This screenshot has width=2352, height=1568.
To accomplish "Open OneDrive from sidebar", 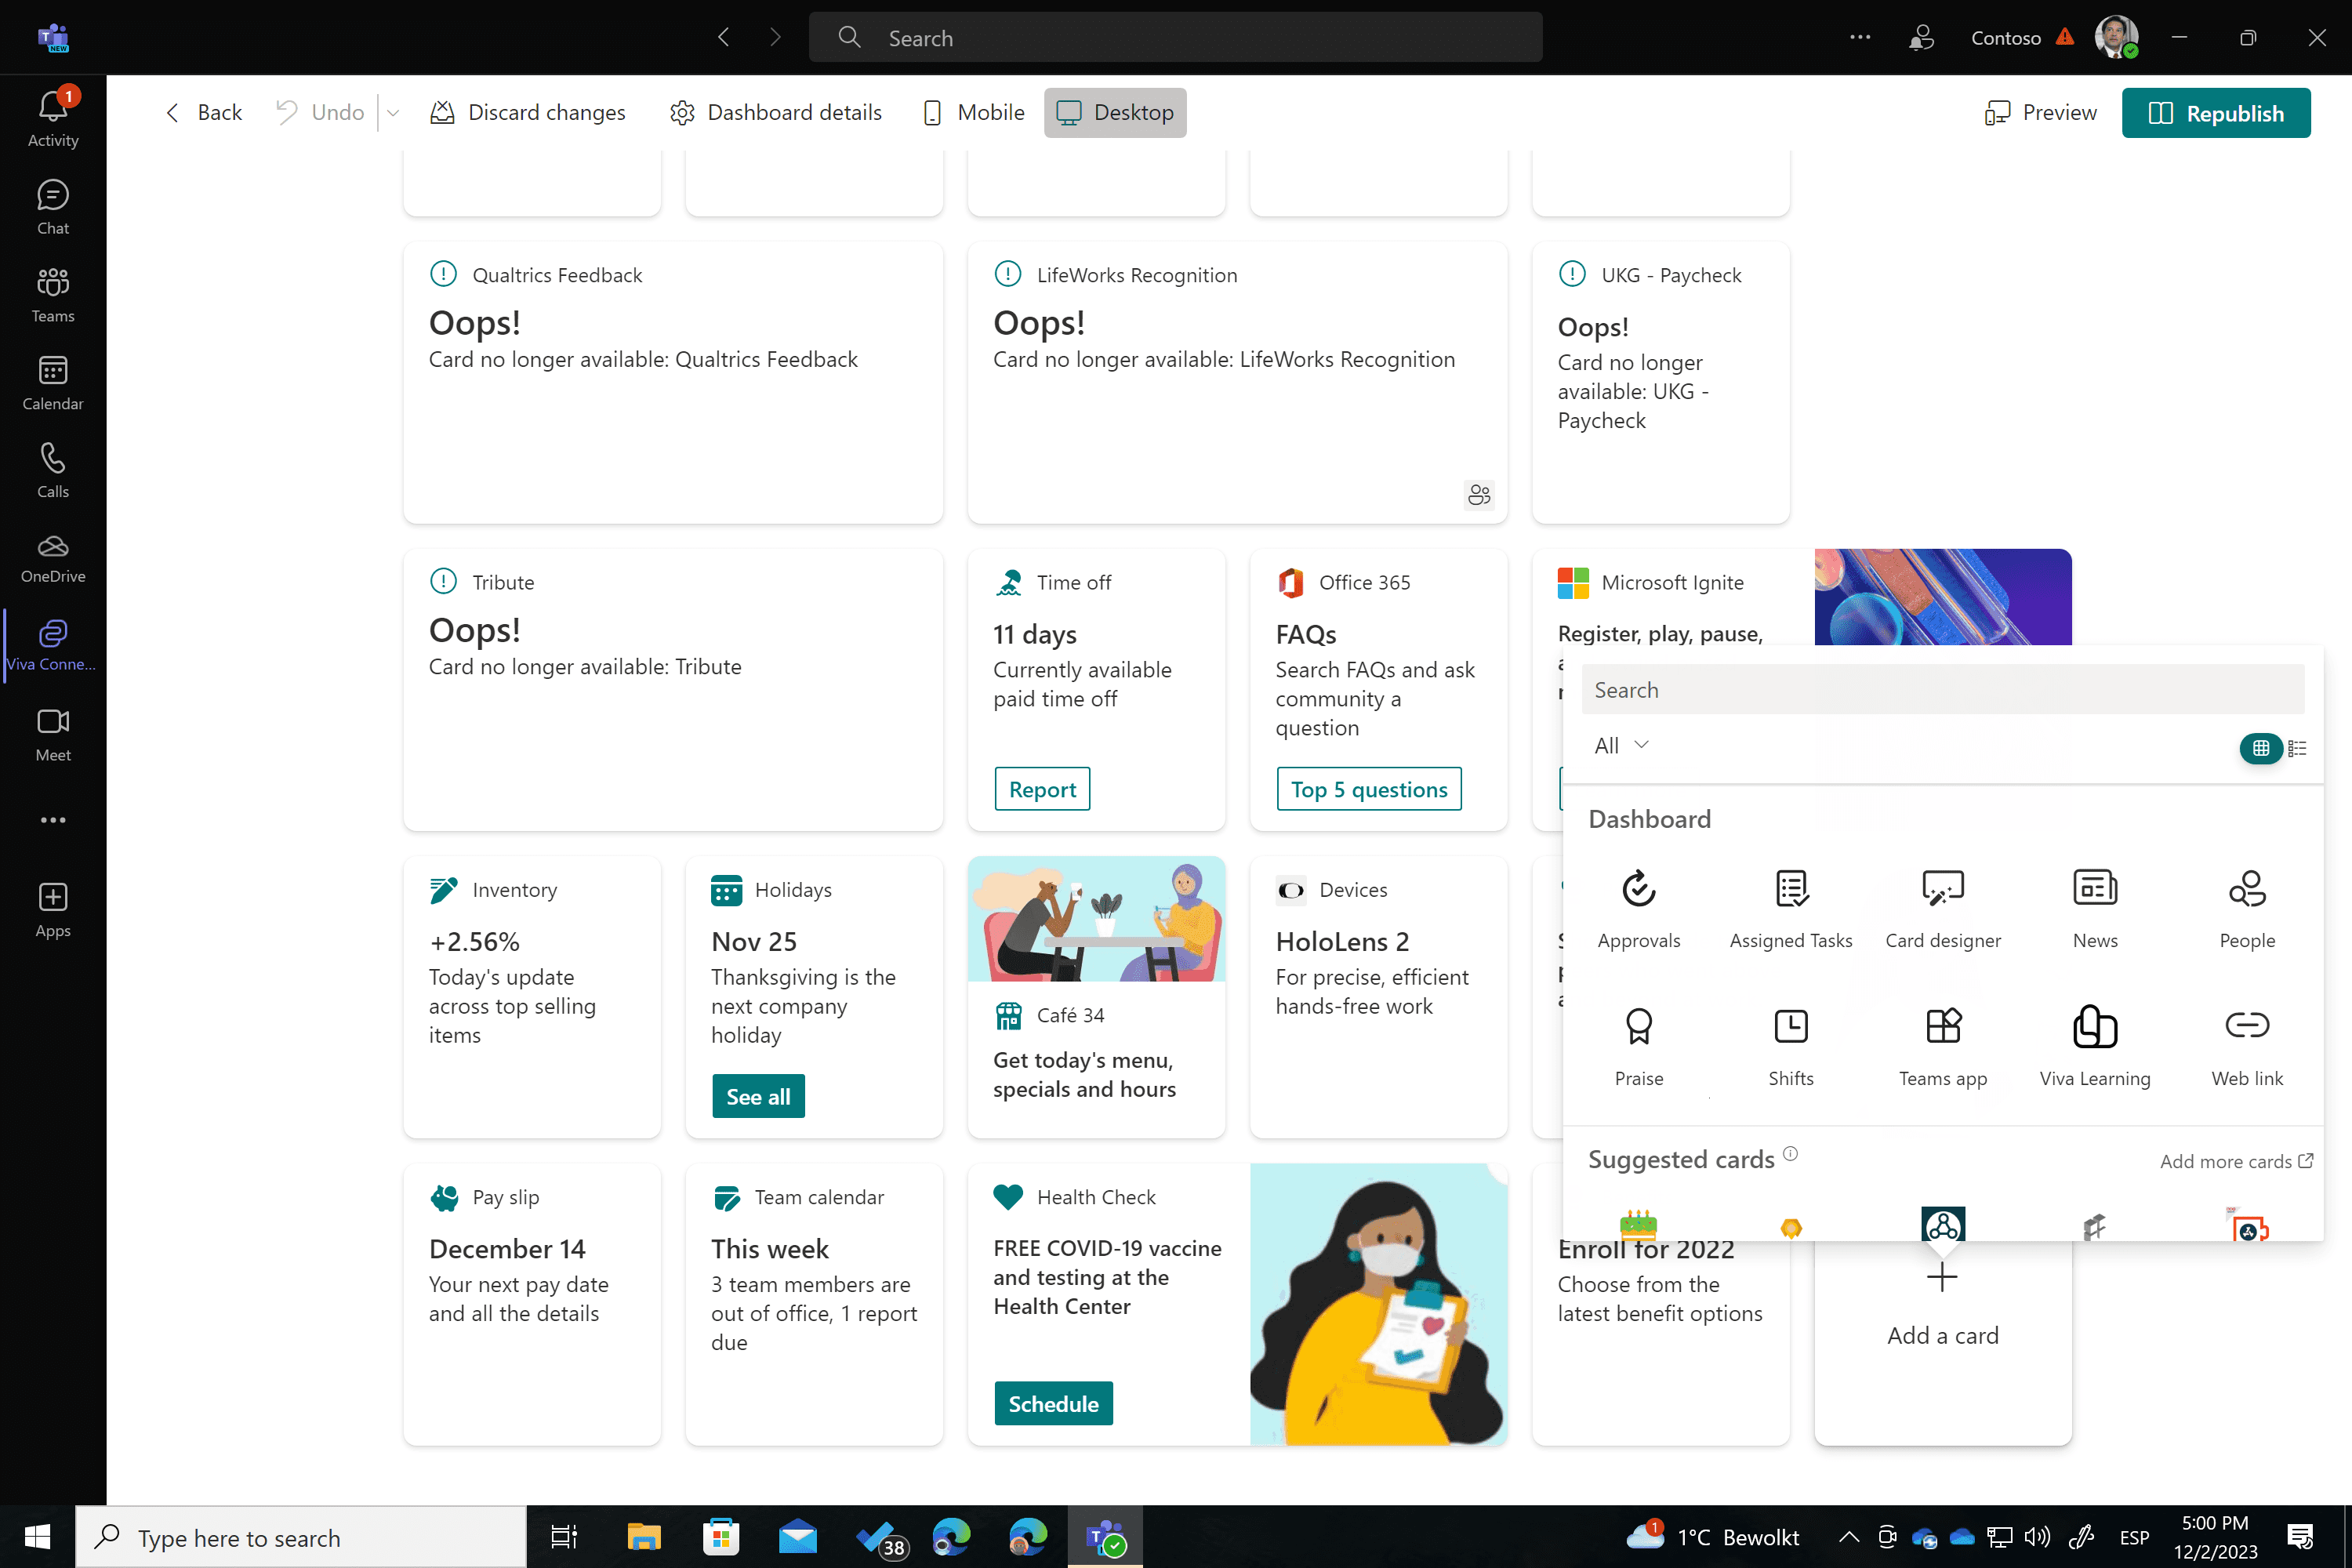I will [53, 558].
